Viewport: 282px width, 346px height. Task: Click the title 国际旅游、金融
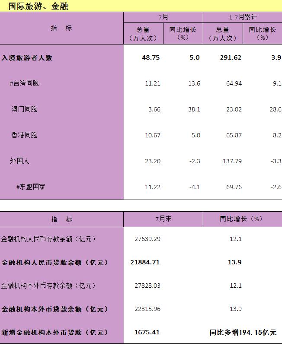point(38,6)
